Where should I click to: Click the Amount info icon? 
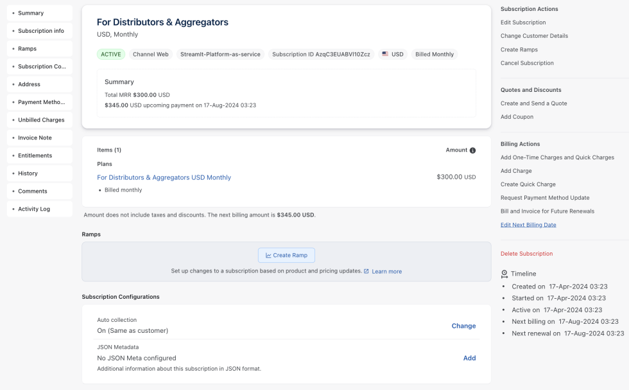click(x=472, y=150)
